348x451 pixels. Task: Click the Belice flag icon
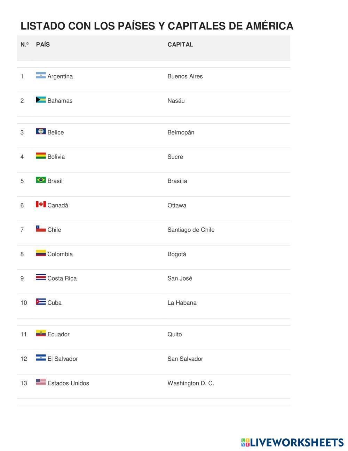(x=41, y=131)
